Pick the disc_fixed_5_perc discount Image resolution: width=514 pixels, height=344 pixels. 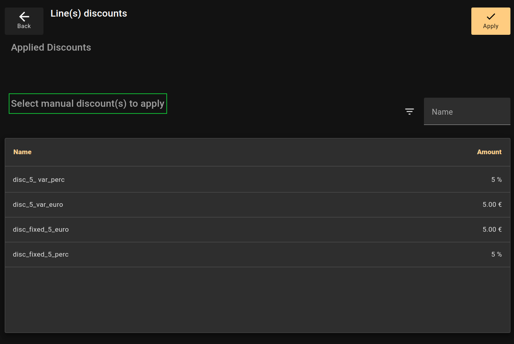click(41, 254)
